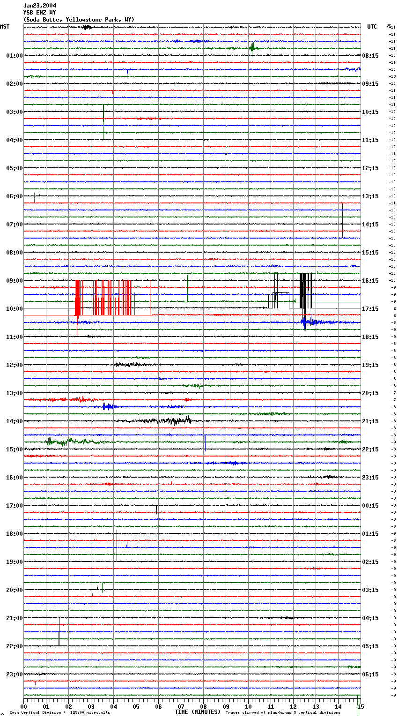Click the 02:15 UTC time label
398x719 pixels.
pos(370,562)
